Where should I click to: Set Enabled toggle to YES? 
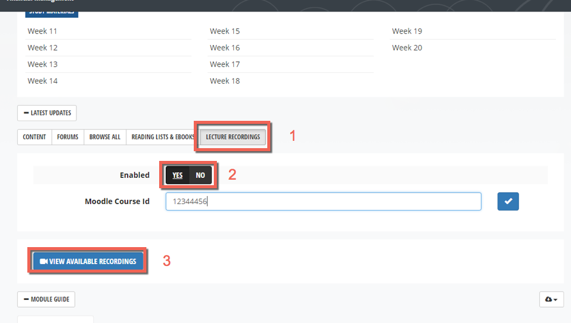(177, 175)
